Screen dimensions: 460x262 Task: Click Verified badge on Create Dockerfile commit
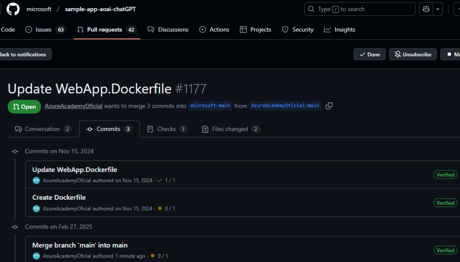click(445, 203)
